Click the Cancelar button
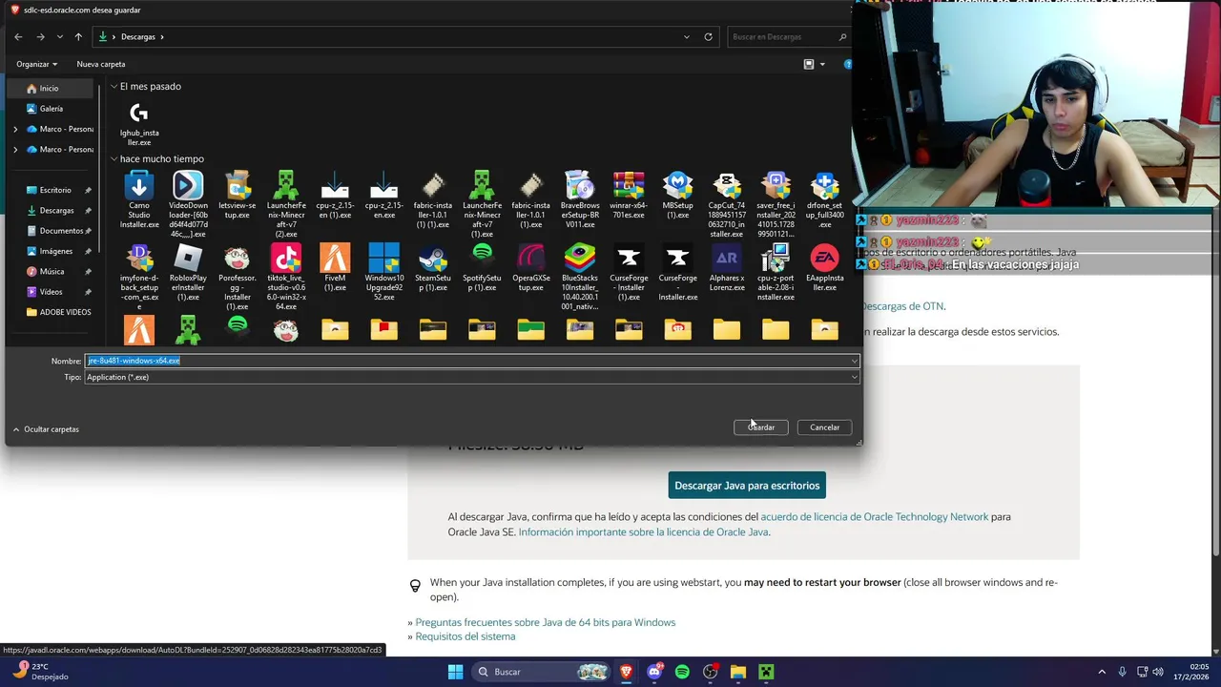 pos(824,427)
